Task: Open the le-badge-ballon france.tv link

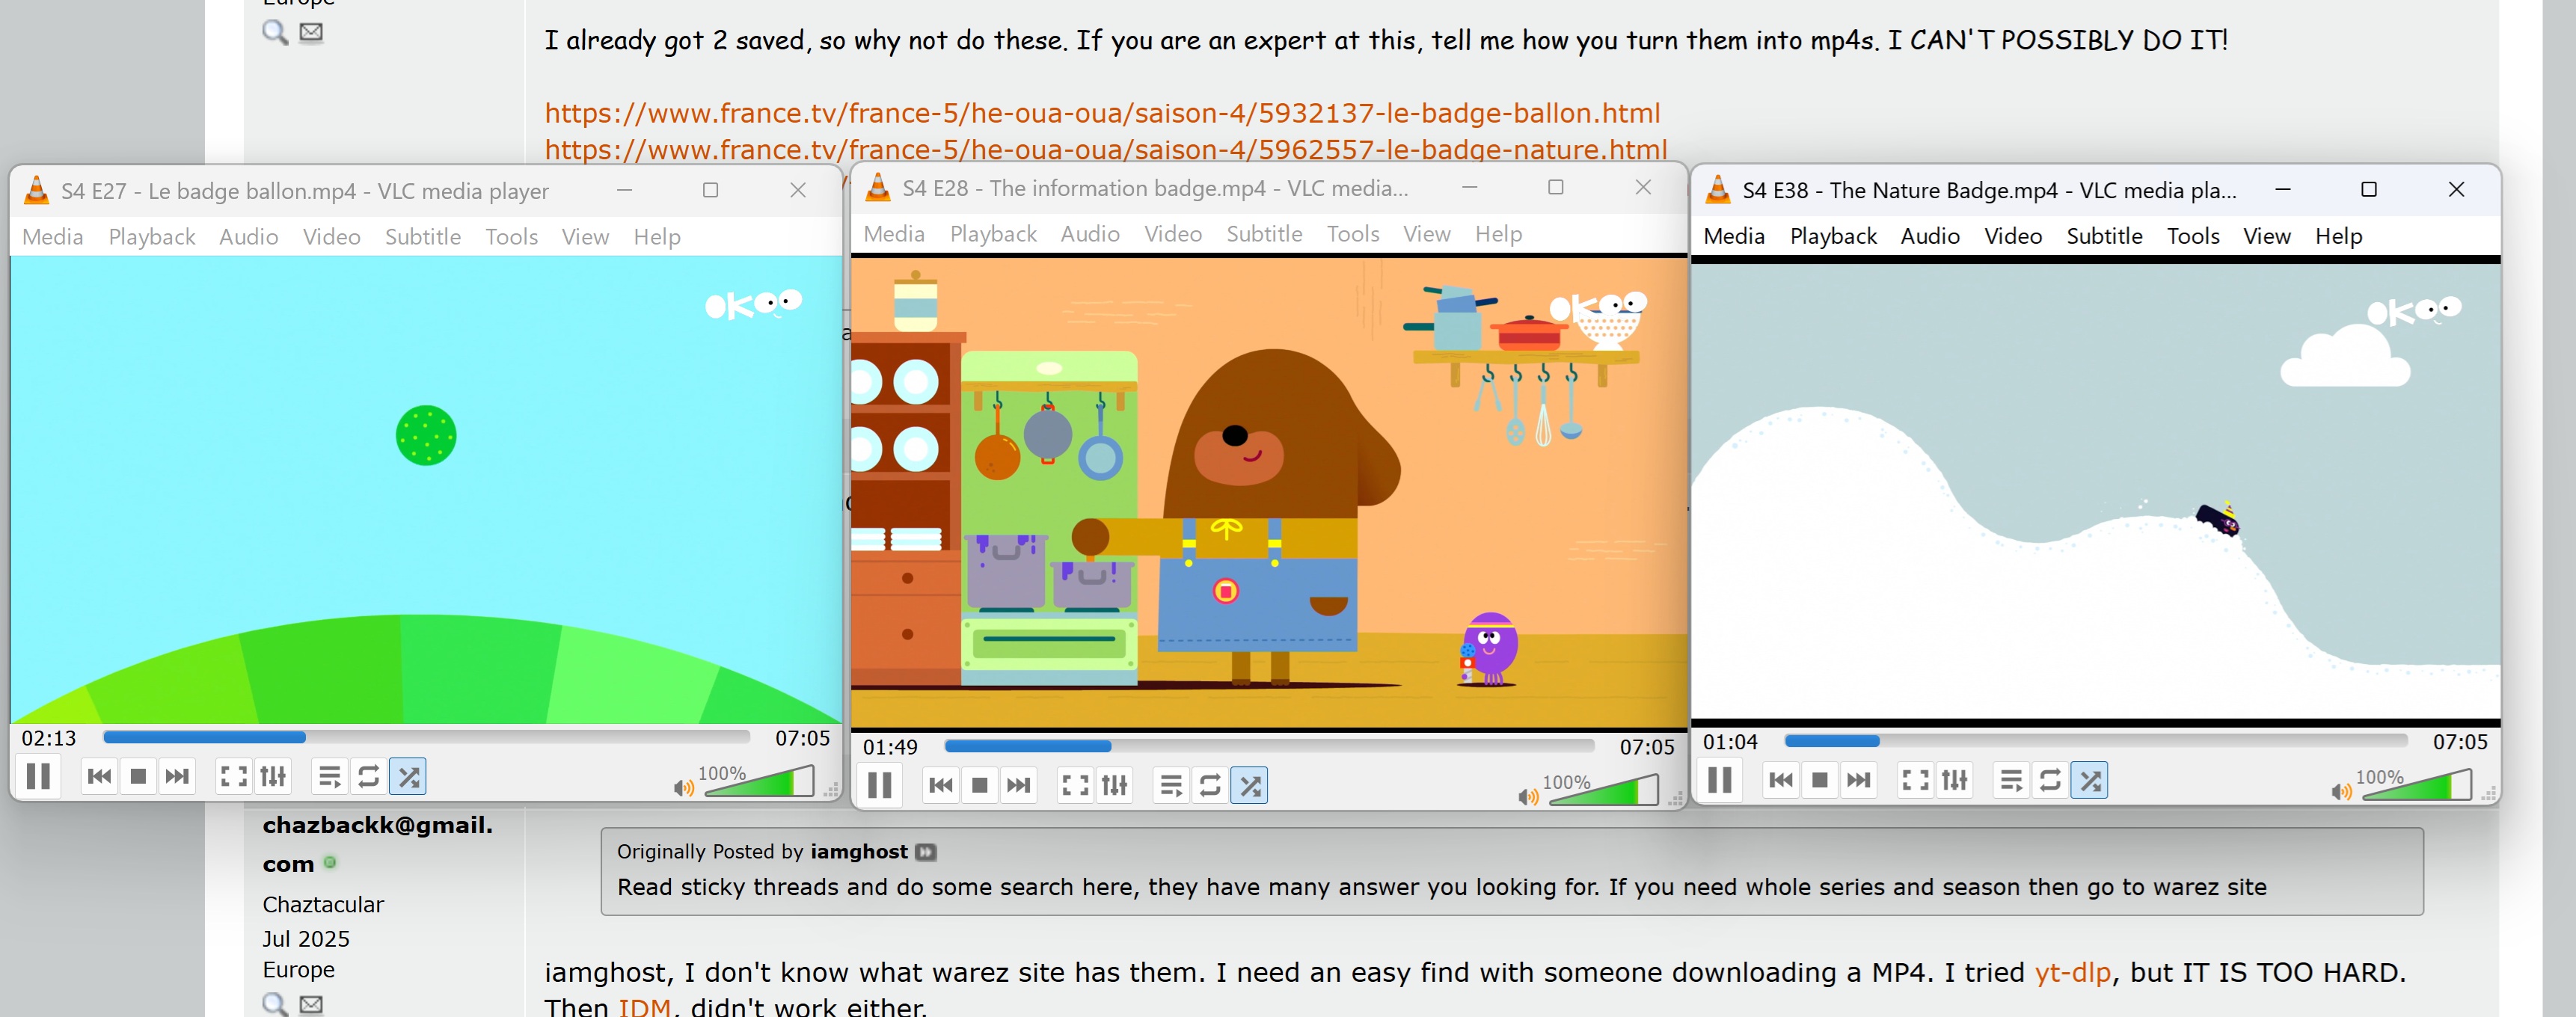Action: coord(1101,113)
